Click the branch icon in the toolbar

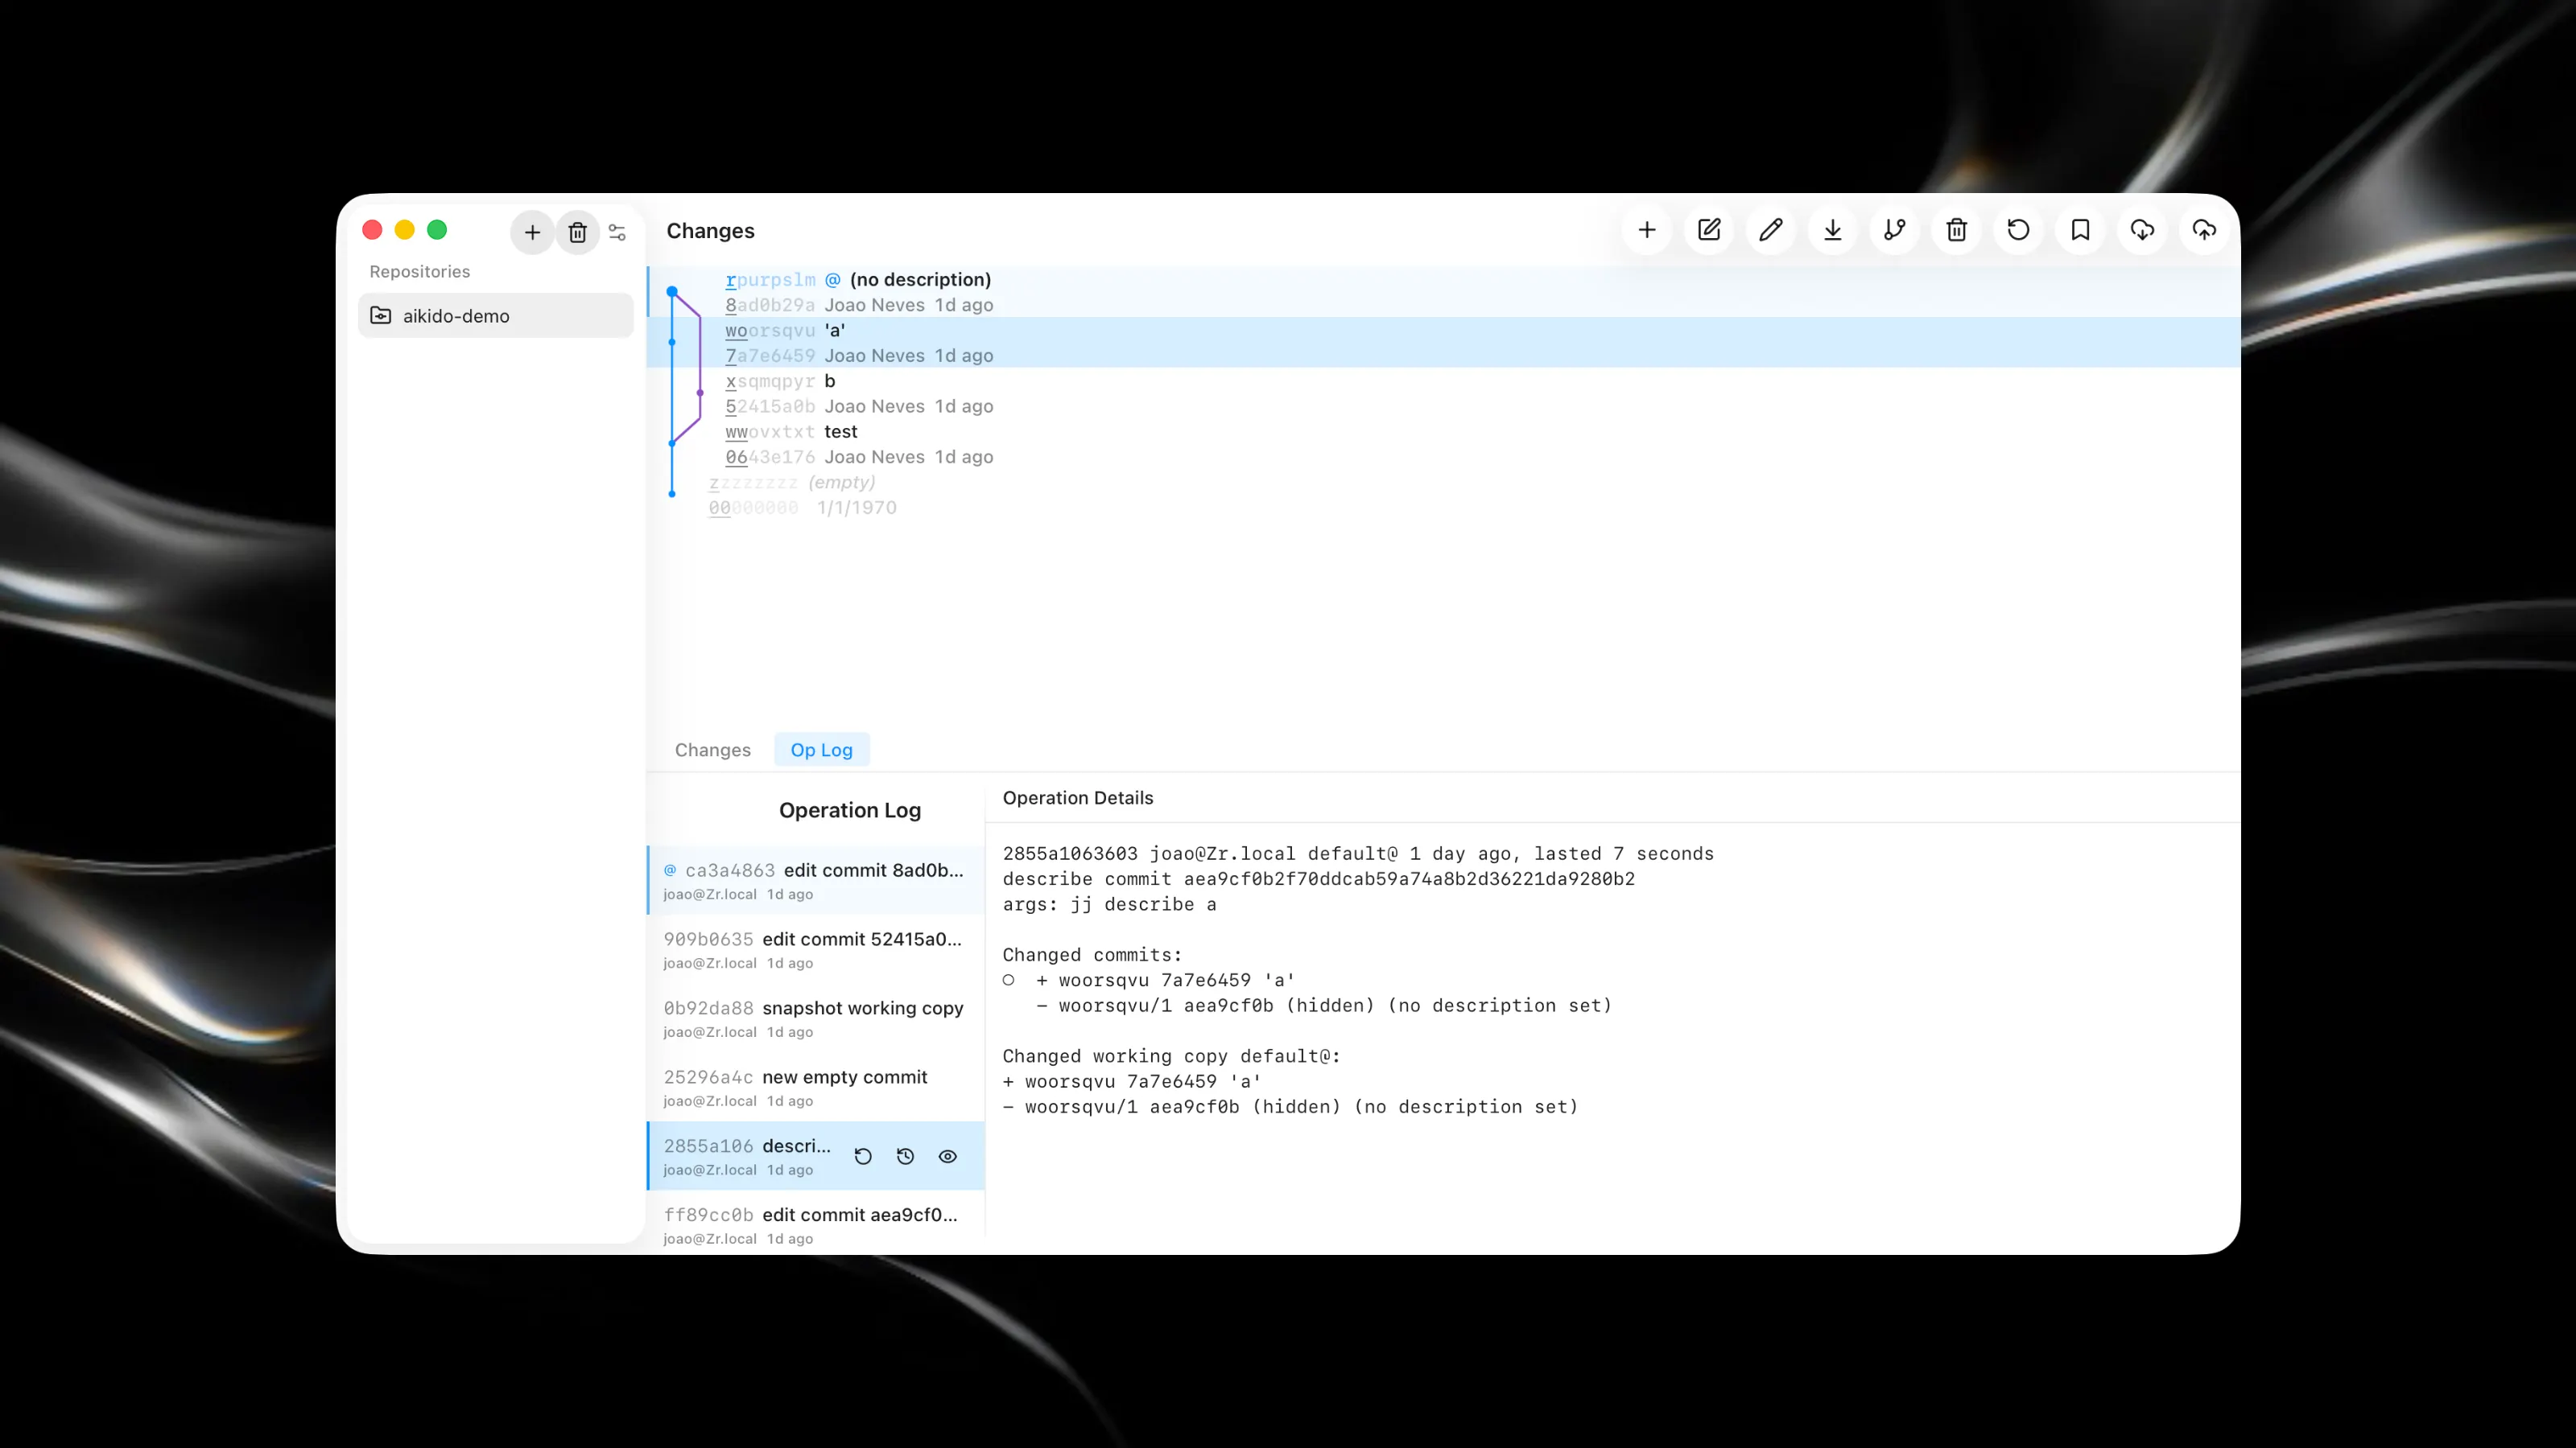[x=1895, y=230]
